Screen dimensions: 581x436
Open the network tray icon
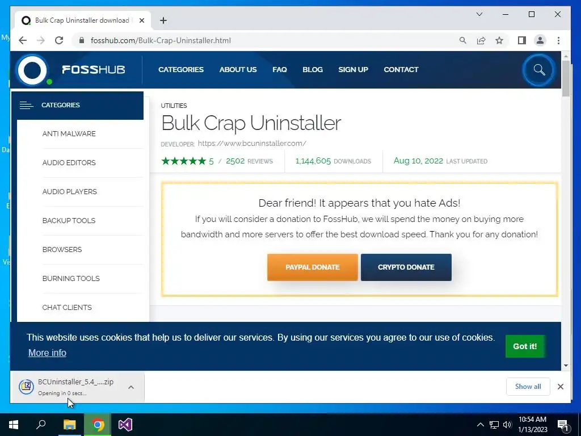[x=494, y=425]
